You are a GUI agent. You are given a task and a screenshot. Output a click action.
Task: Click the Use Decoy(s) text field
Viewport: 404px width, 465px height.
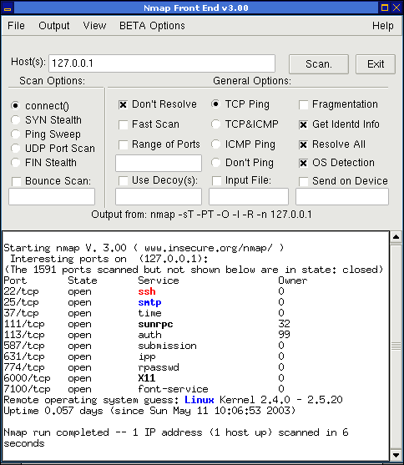[x=159, y=197]
